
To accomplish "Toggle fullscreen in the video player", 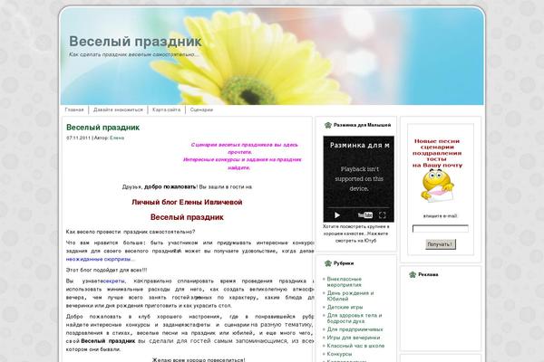I will (x=383, y=215).
